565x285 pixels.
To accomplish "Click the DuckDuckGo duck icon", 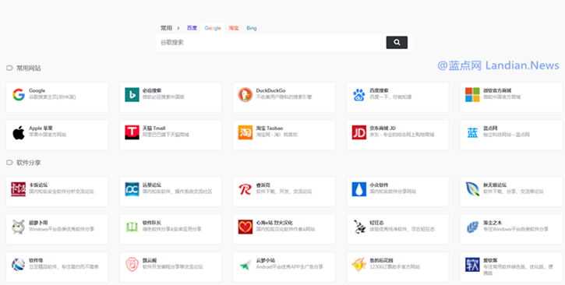I will (x=245, y=95).
